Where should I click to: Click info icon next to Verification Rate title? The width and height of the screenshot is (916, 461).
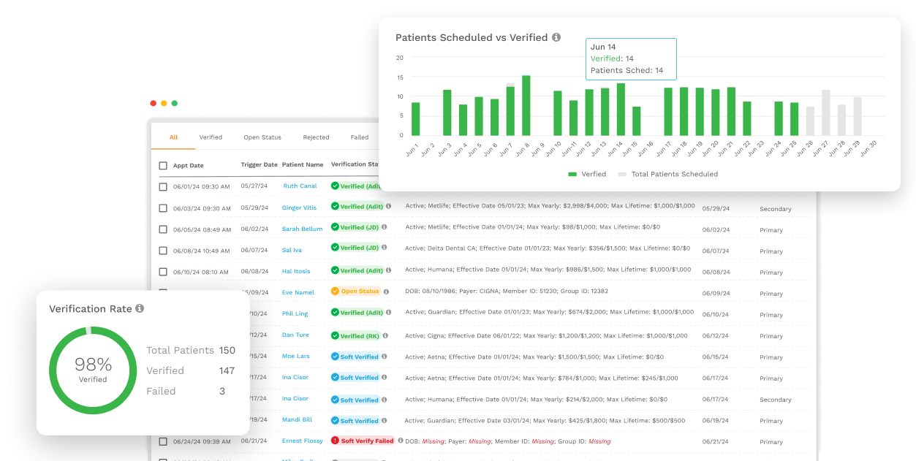tap(140, 309)
